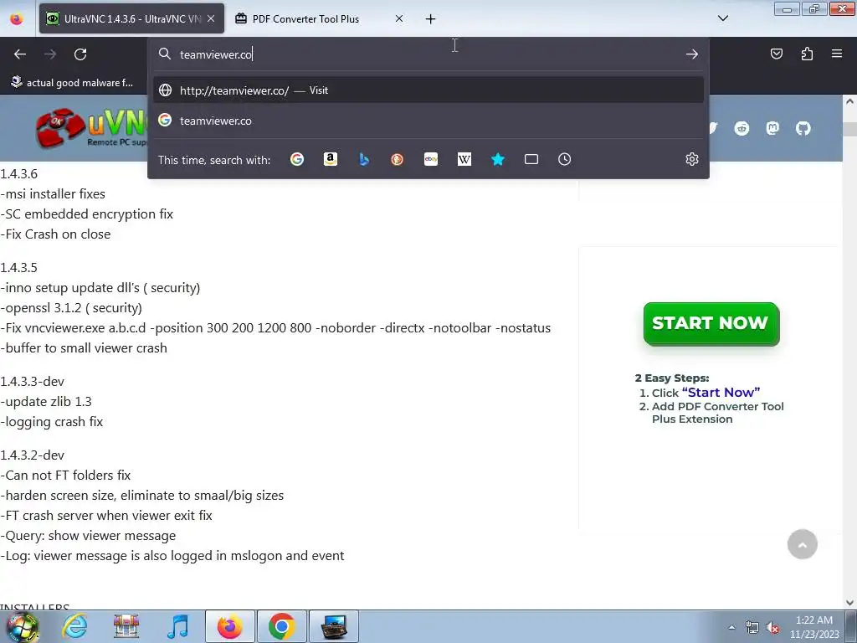Search this time with DuckDuckGo

click(x=398, y=159)
